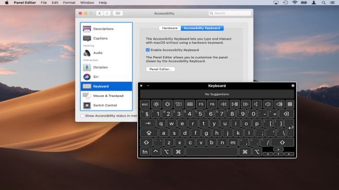The image size is (339, 190).
Task: Open Accessibility Keyboard settings gear
Action: pyautogui.click(x=293, y=86)
